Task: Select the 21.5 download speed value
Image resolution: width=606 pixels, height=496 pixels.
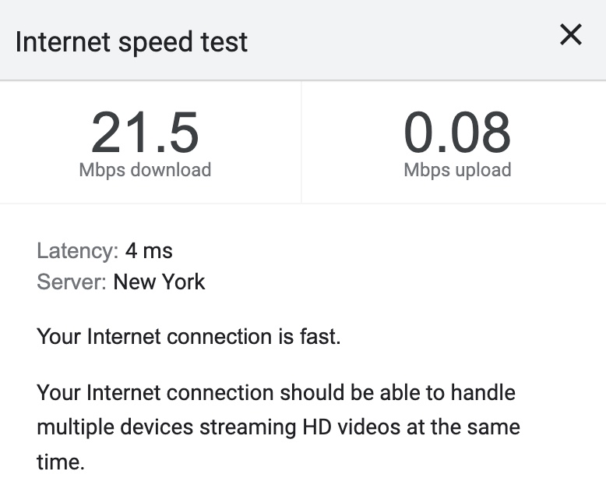Action: click(x=145, y=133)
